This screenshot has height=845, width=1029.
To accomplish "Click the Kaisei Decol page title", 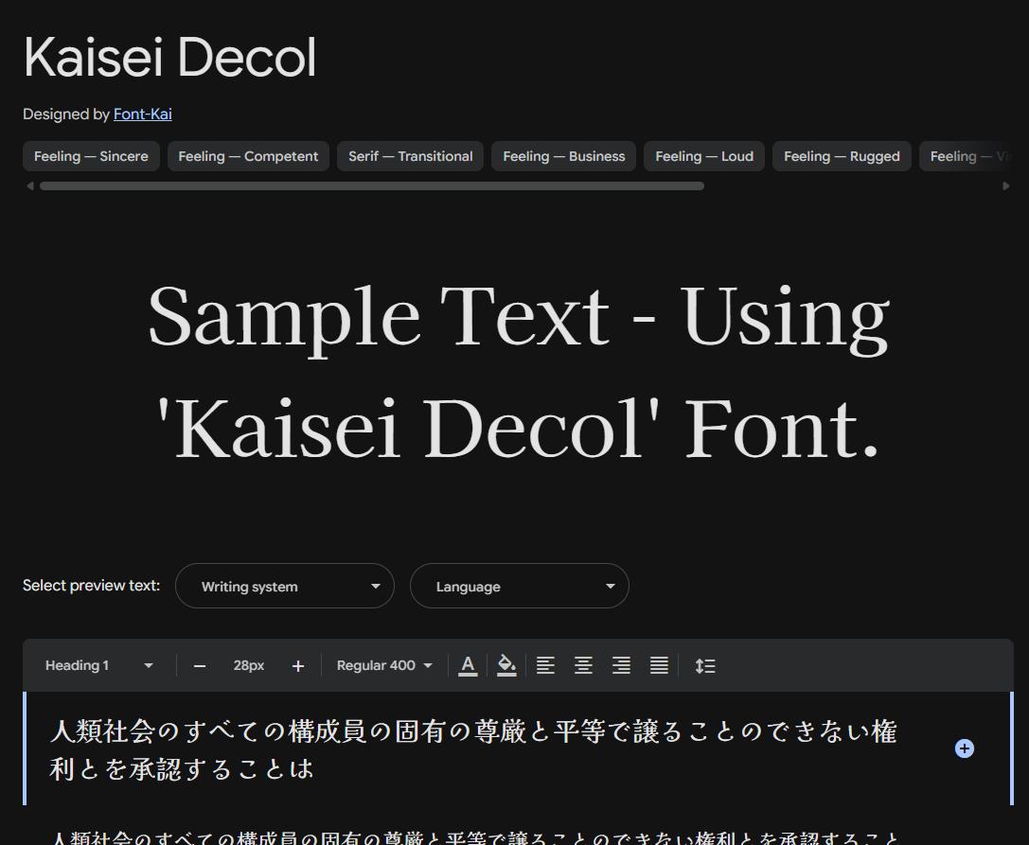I will (170, 57).
